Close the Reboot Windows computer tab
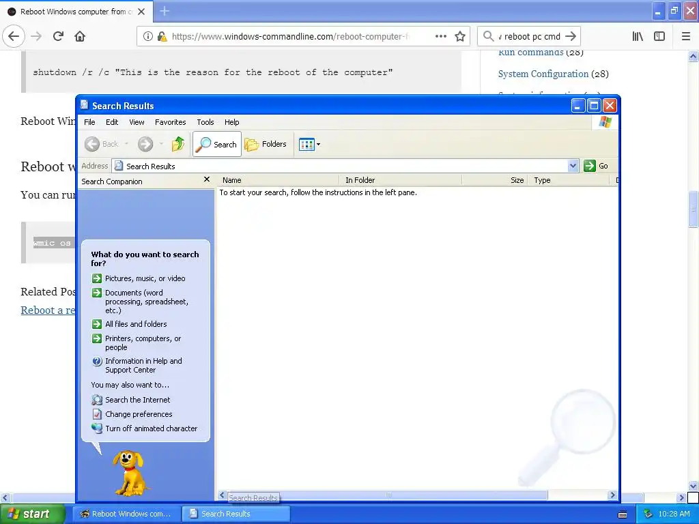Image resolution: width=699 pixels, height=524 pixels. click(141, 12)
